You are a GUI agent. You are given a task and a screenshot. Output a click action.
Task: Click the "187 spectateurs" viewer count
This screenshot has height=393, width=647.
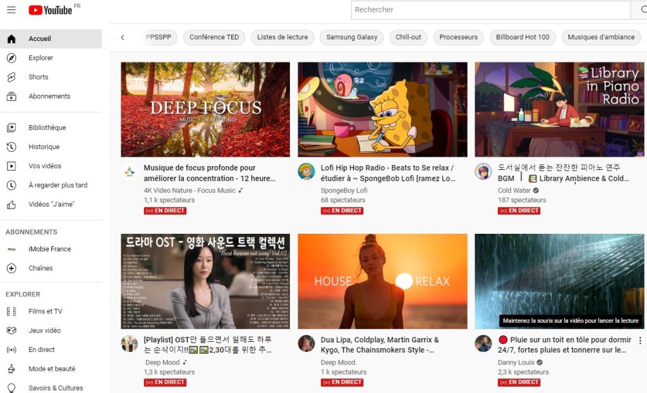click(522, 200)
